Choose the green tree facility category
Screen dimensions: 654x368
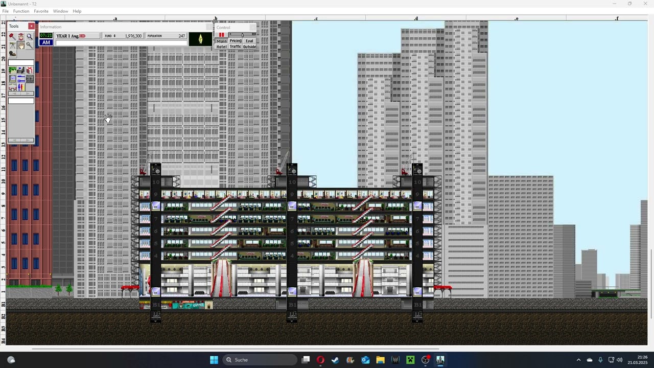(12, 70)
